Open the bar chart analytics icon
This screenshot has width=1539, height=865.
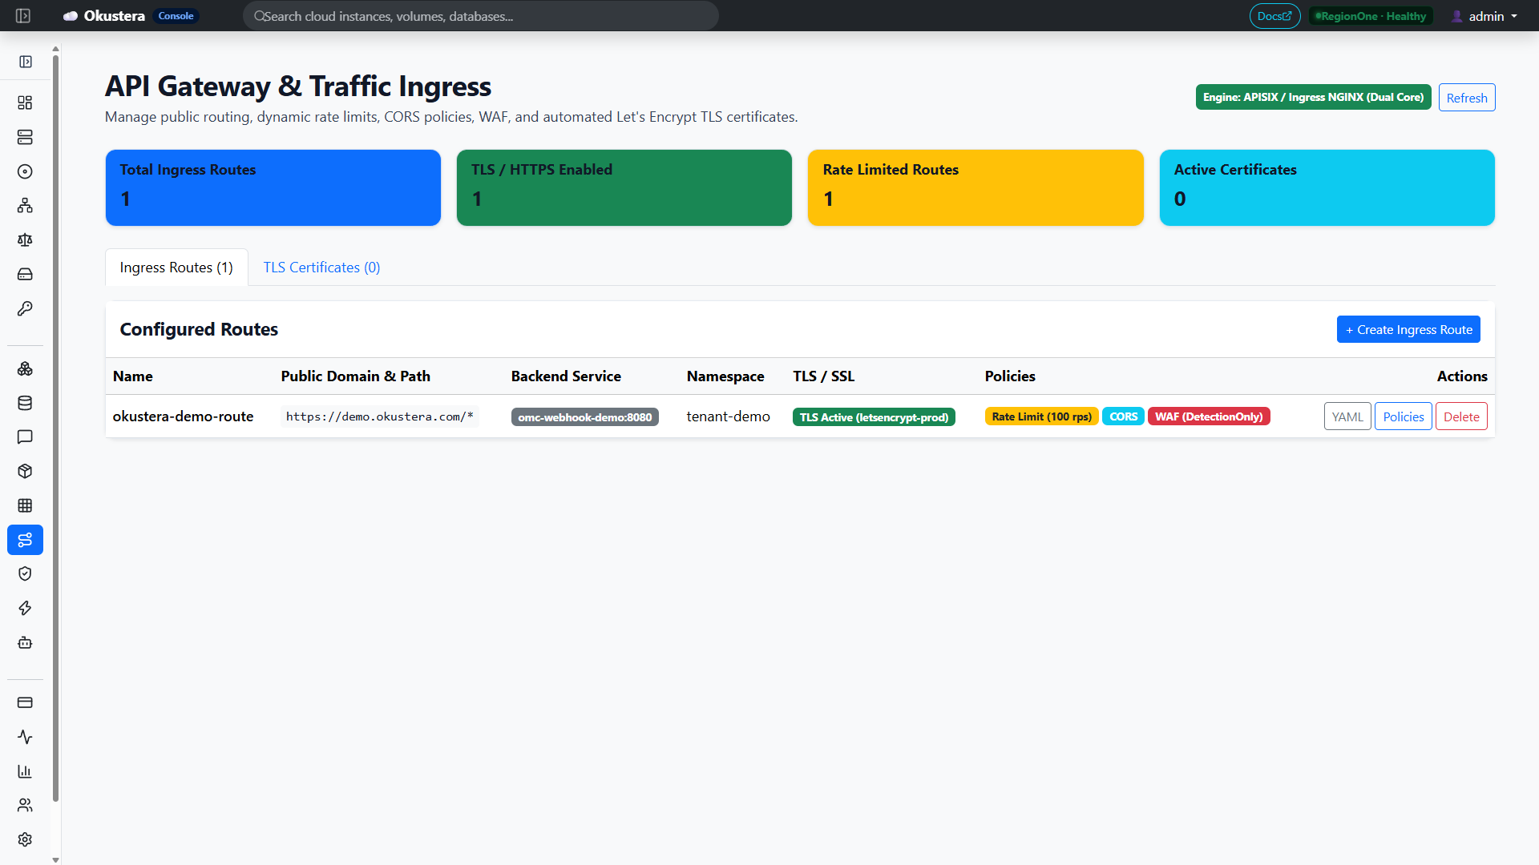tap(25, 771)
